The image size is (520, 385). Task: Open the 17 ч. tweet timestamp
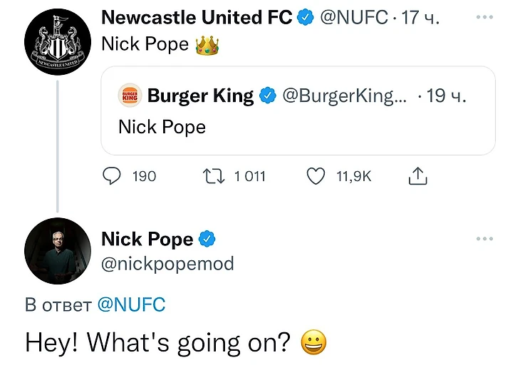(x=420, y=17)
